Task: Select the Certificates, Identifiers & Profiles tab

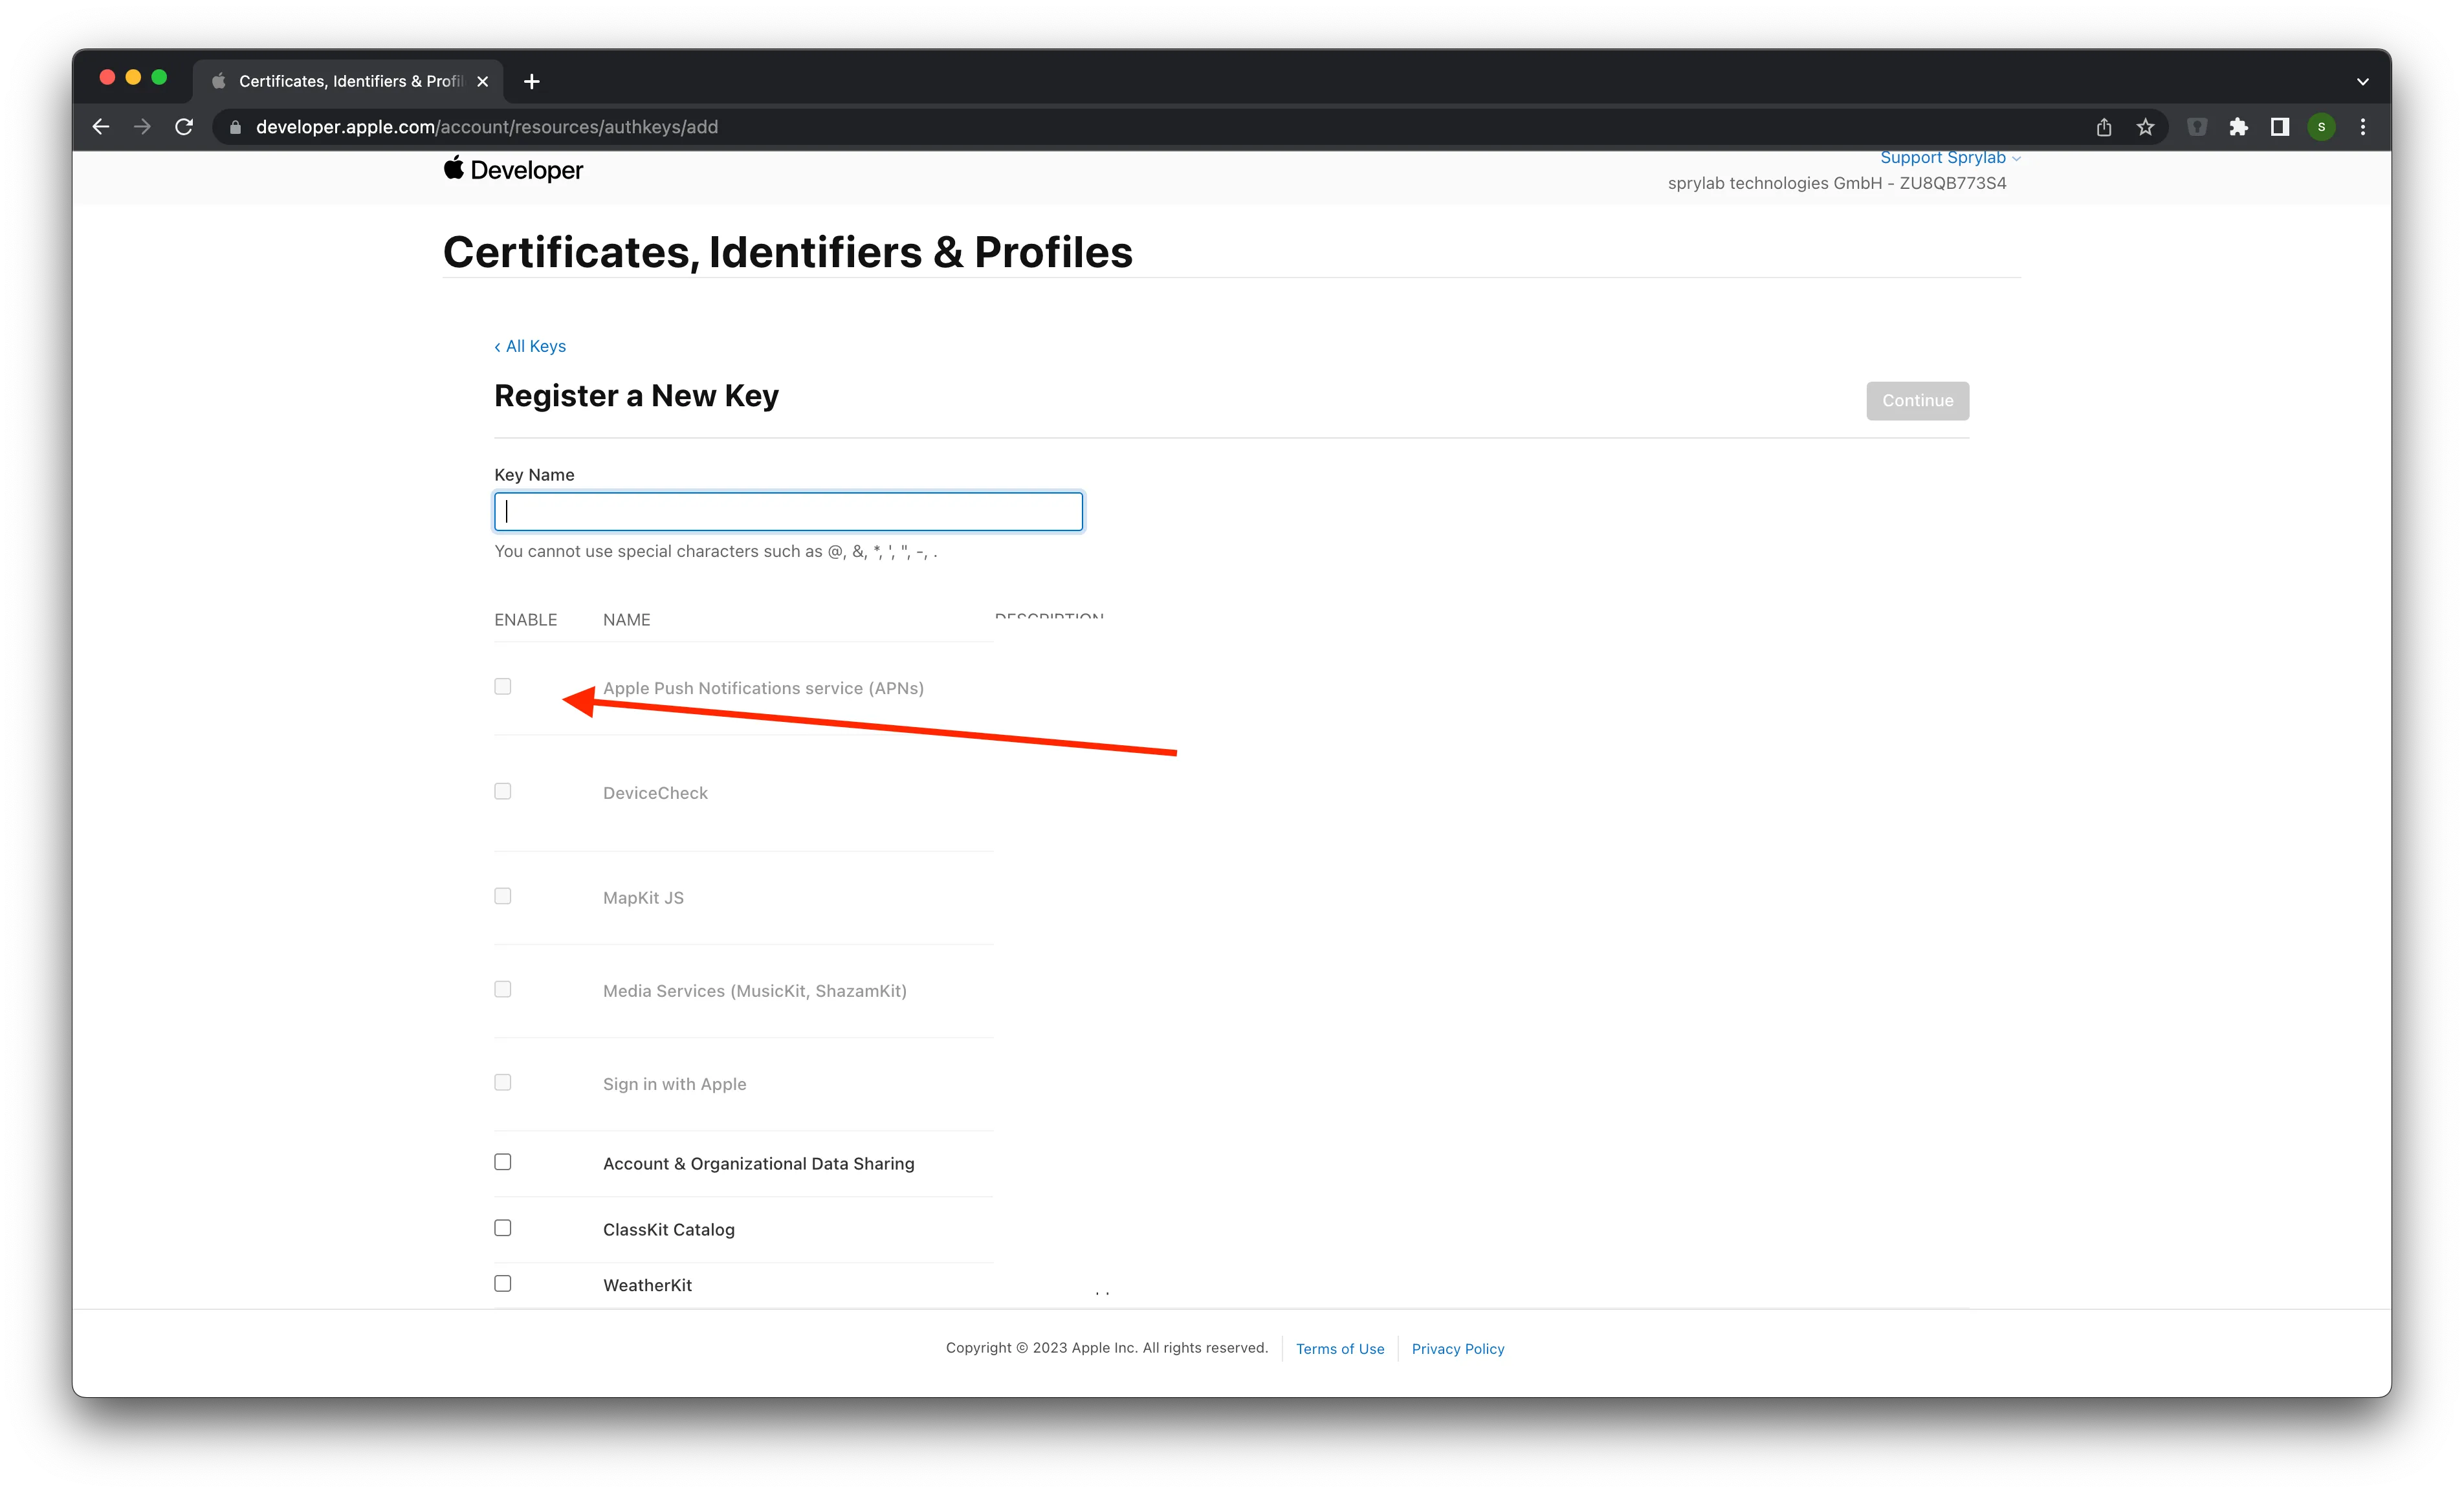Action: coord(348,81)
